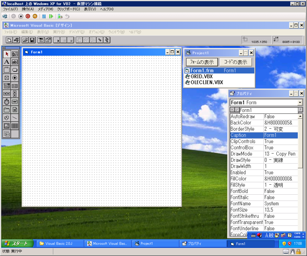Click the コードの表示 button in Project1

[x=236, y=62]
